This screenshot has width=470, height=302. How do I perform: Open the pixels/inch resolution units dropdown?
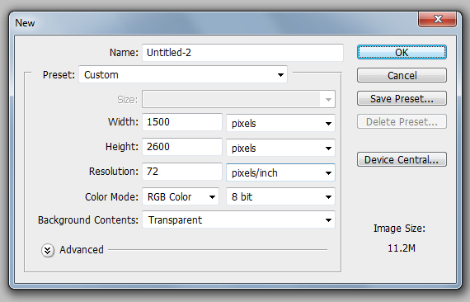pyautogui.click(x=280, y=172)
